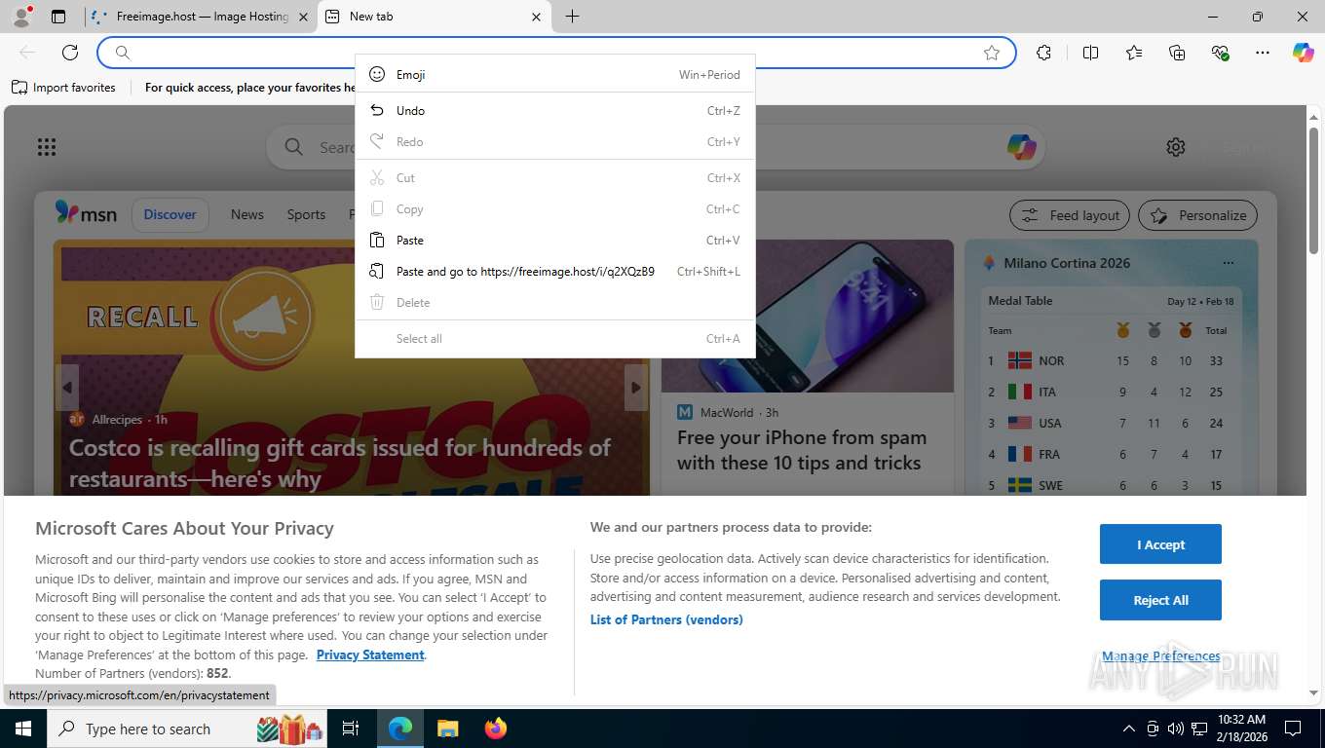
Task: Add page to favorites star icon
Action: pos(992,53)
